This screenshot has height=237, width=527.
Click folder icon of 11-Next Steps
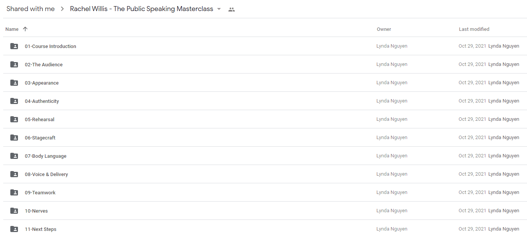(x=14, y=229)
